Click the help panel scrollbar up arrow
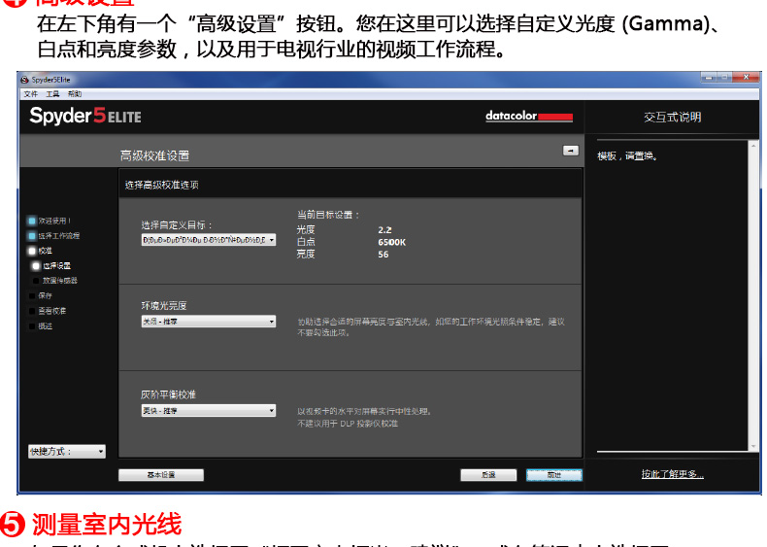The image size is (767, 547). point(753,146)
